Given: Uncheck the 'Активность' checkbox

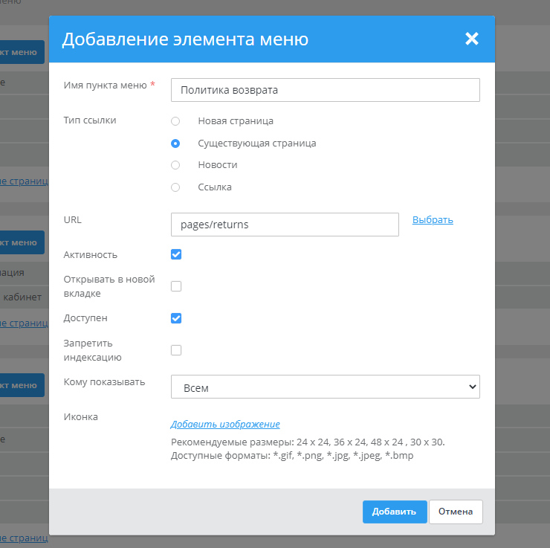Looking at the screenshot, I should tap(176, 254).
